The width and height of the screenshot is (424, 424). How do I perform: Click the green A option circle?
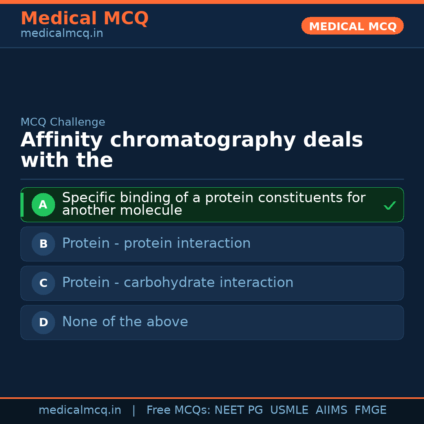click(43, 205)
